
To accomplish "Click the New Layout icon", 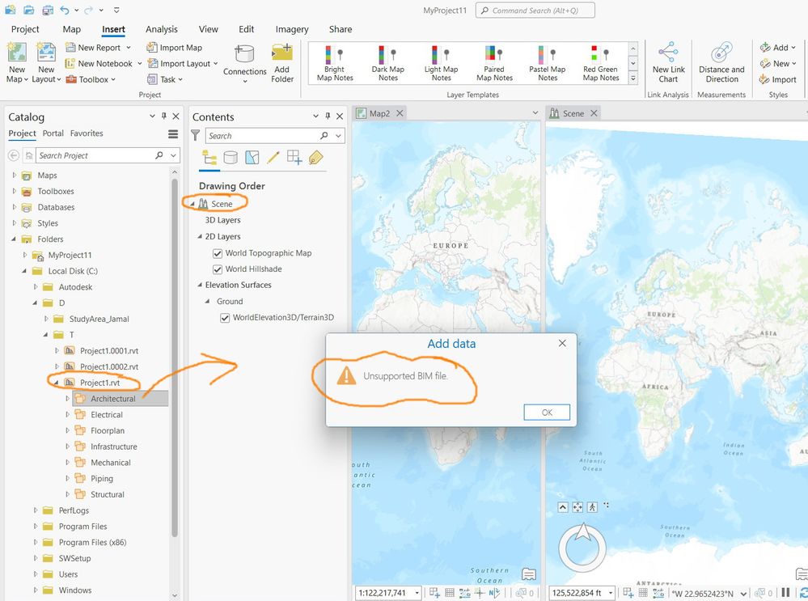I will point(46,53).
